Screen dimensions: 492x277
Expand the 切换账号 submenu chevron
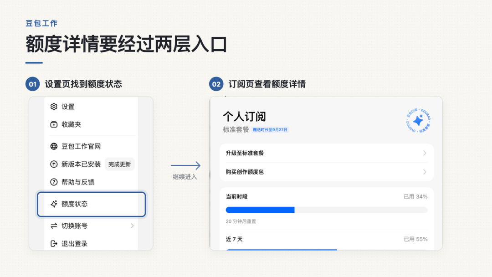click(x=133, y=226)
